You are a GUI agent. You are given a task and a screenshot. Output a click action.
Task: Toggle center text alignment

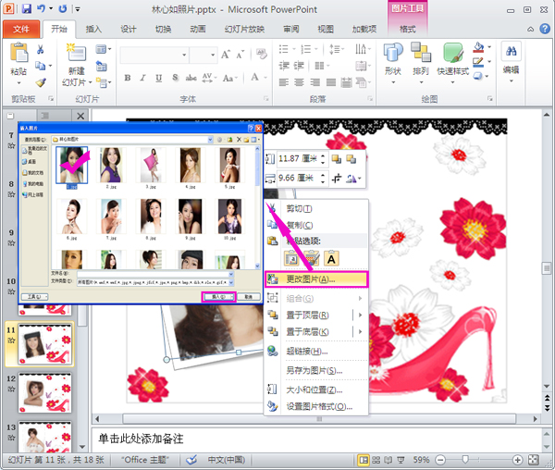pos(300,82)
